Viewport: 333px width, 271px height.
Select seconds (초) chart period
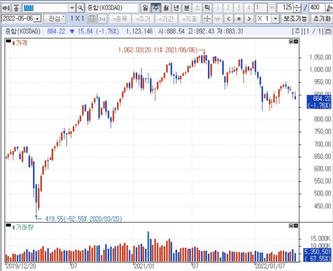(x=197, y=8)
